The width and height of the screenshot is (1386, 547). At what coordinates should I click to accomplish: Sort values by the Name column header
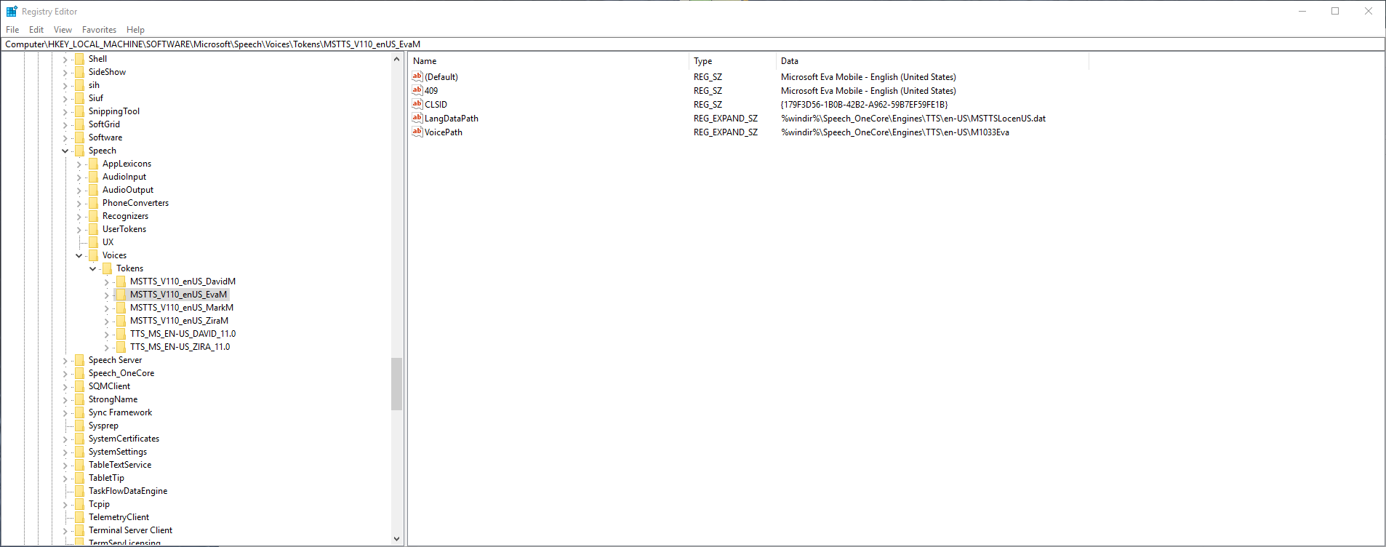click(548, 61)
